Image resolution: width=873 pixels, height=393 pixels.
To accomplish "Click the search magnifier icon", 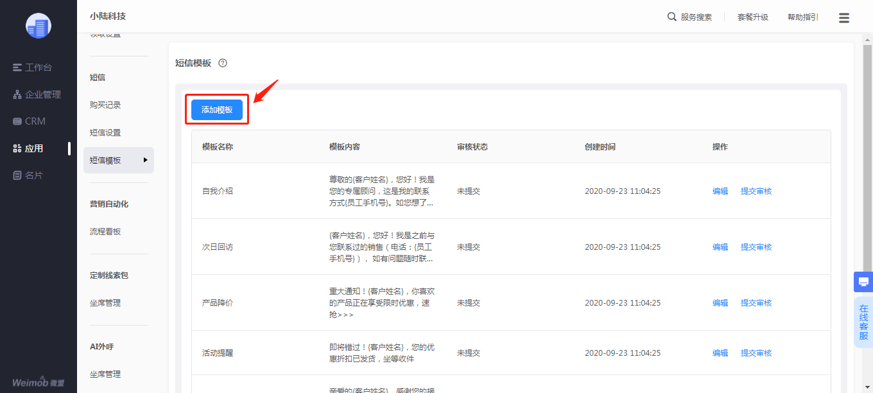I will (x=672, y=17).
